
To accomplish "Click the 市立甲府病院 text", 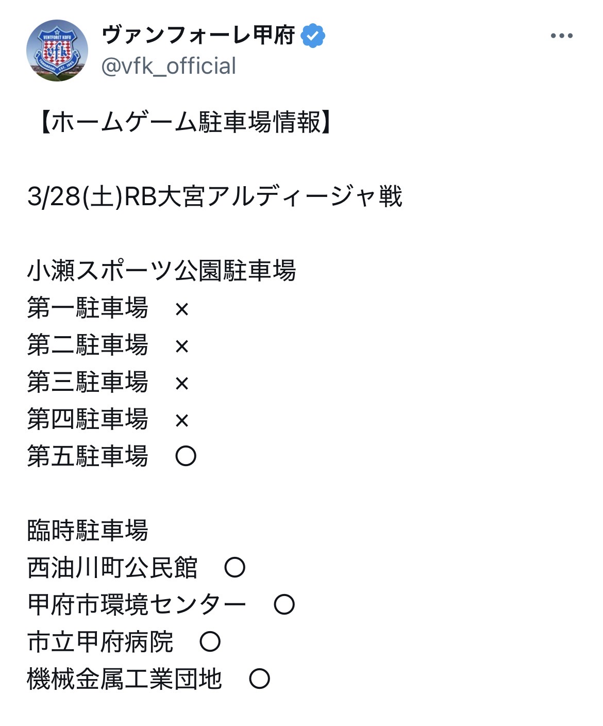I will click(x=100, y=642).
